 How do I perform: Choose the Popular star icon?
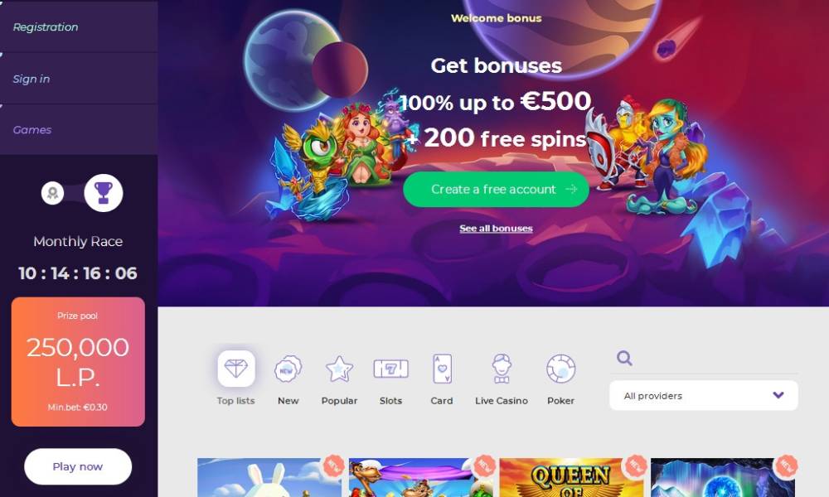pyautogui.click(x=339, y=369)
